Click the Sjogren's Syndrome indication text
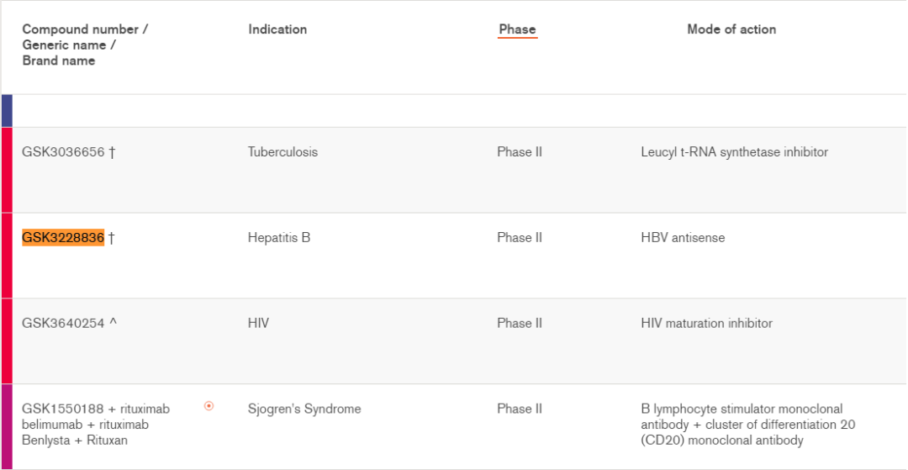This screenshot has width=908, height=470. [304, 409]
